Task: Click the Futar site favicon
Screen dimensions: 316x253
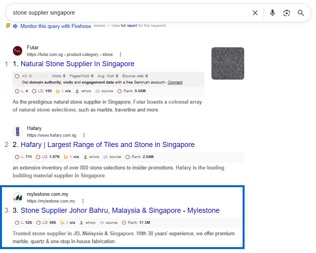Action: pyautogui.click(x=17, y=51)
